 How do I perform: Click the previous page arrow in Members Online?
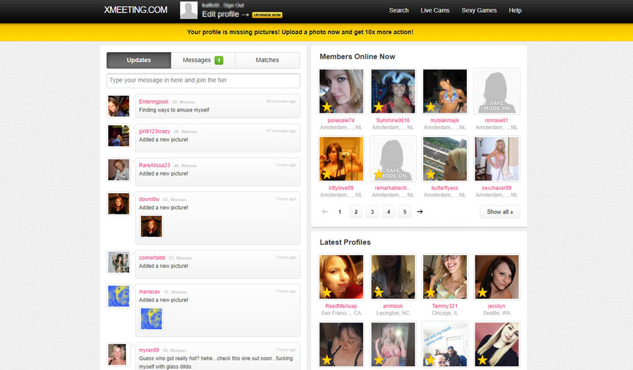[x=324, y=212]
